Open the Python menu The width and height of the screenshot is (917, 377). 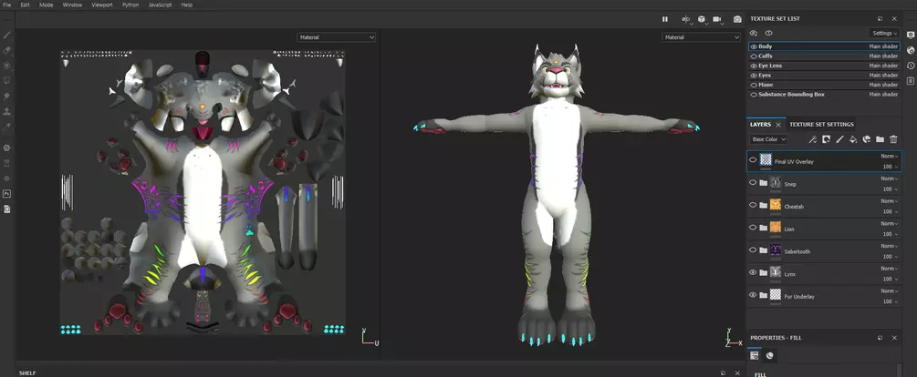click(x=130, y=5)
